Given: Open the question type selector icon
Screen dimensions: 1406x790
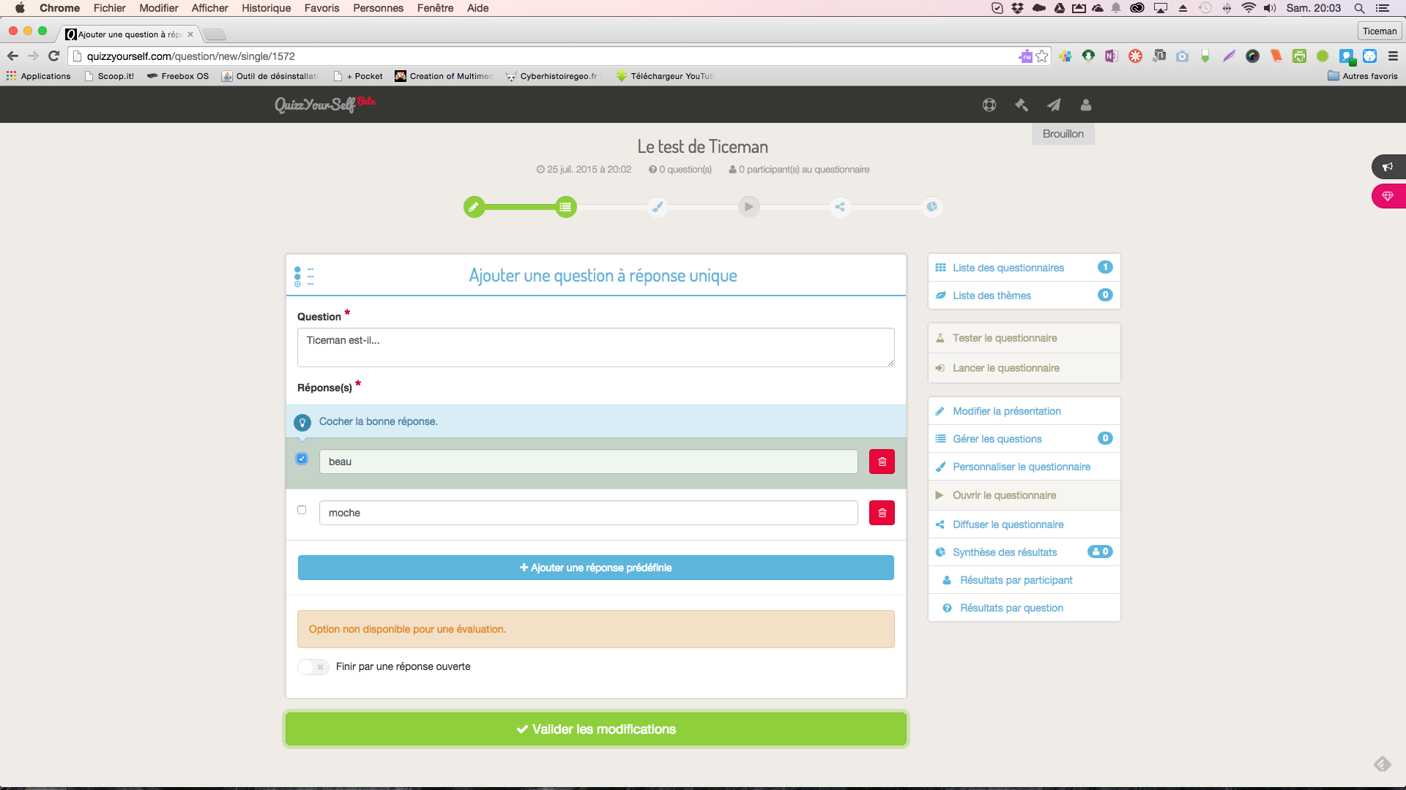Looking at the screenshot, I should 303,276.
